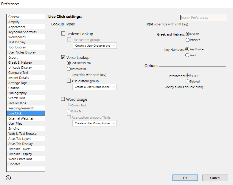Open the Word Usage user group dropdown
The height and width of the screenshot is (185, 233).
(x=94, y=123)
